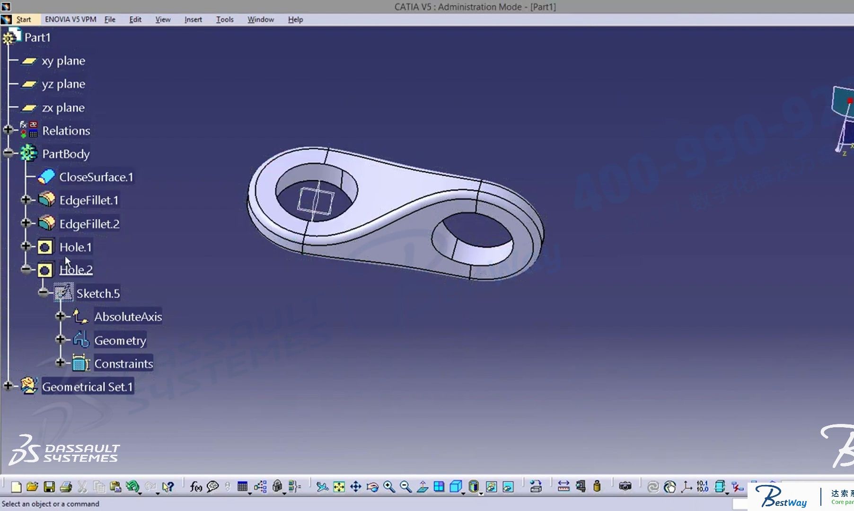This screenshot has height=511, width=854.
Task: Activate Fly mode airplane icon
Action: tap(322, 486)
